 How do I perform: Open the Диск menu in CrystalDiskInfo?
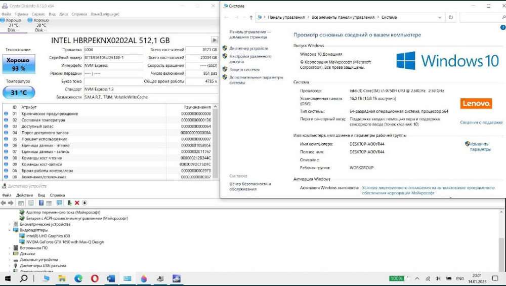tap(64, 14)
